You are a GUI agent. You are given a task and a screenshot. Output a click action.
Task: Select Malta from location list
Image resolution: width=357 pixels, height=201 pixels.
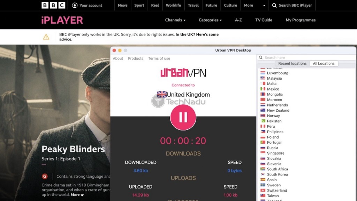coord(272,84)
